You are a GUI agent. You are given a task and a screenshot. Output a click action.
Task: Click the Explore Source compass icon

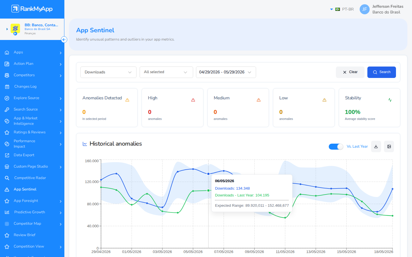coord(7,98)
